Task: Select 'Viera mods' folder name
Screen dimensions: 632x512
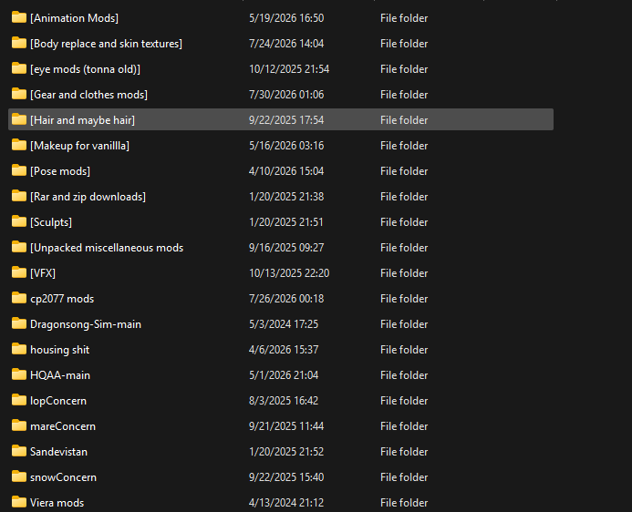Action: [57, 503]
